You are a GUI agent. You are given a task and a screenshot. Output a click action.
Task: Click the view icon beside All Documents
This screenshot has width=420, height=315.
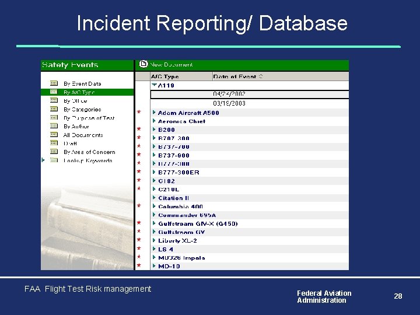coord(54,135)
